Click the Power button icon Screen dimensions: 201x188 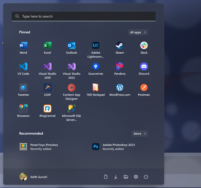tap(146, 177)
